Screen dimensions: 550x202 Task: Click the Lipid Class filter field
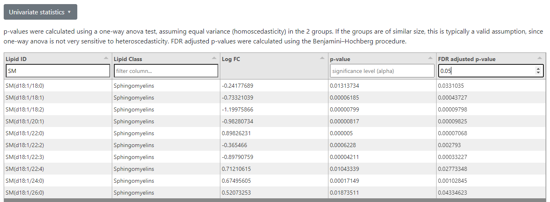166,71
